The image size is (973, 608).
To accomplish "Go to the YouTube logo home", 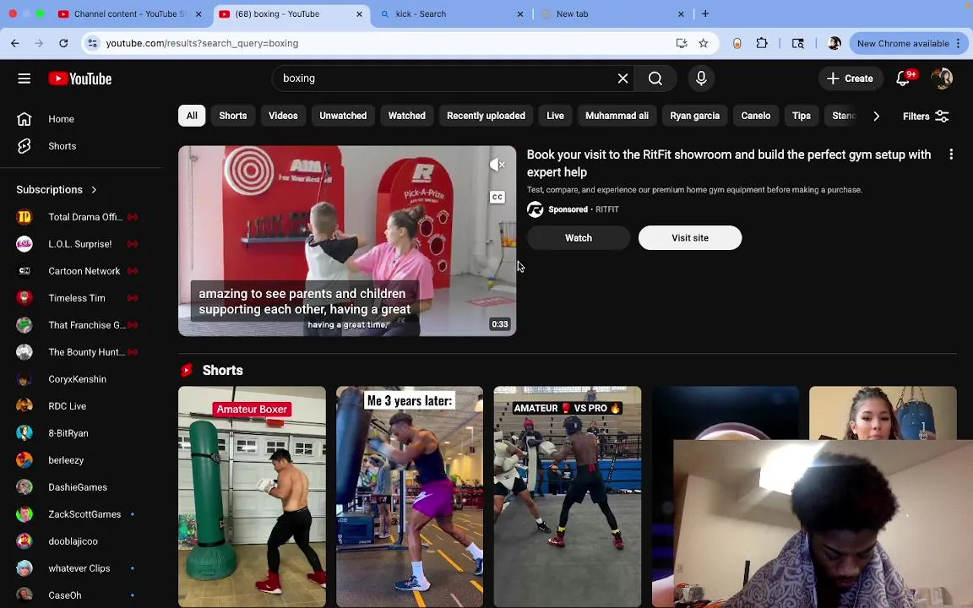I will point(80,79).
